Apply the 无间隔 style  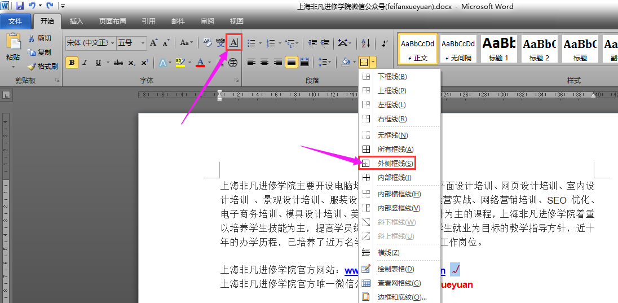click(458, 49)
